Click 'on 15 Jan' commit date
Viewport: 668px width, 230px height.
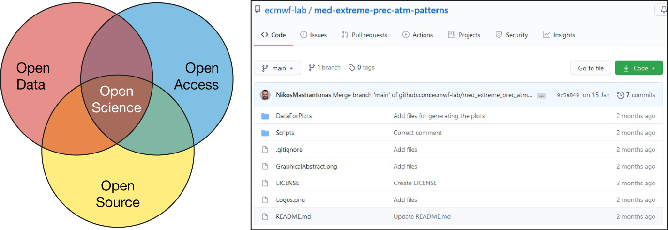tap(596, 95)
